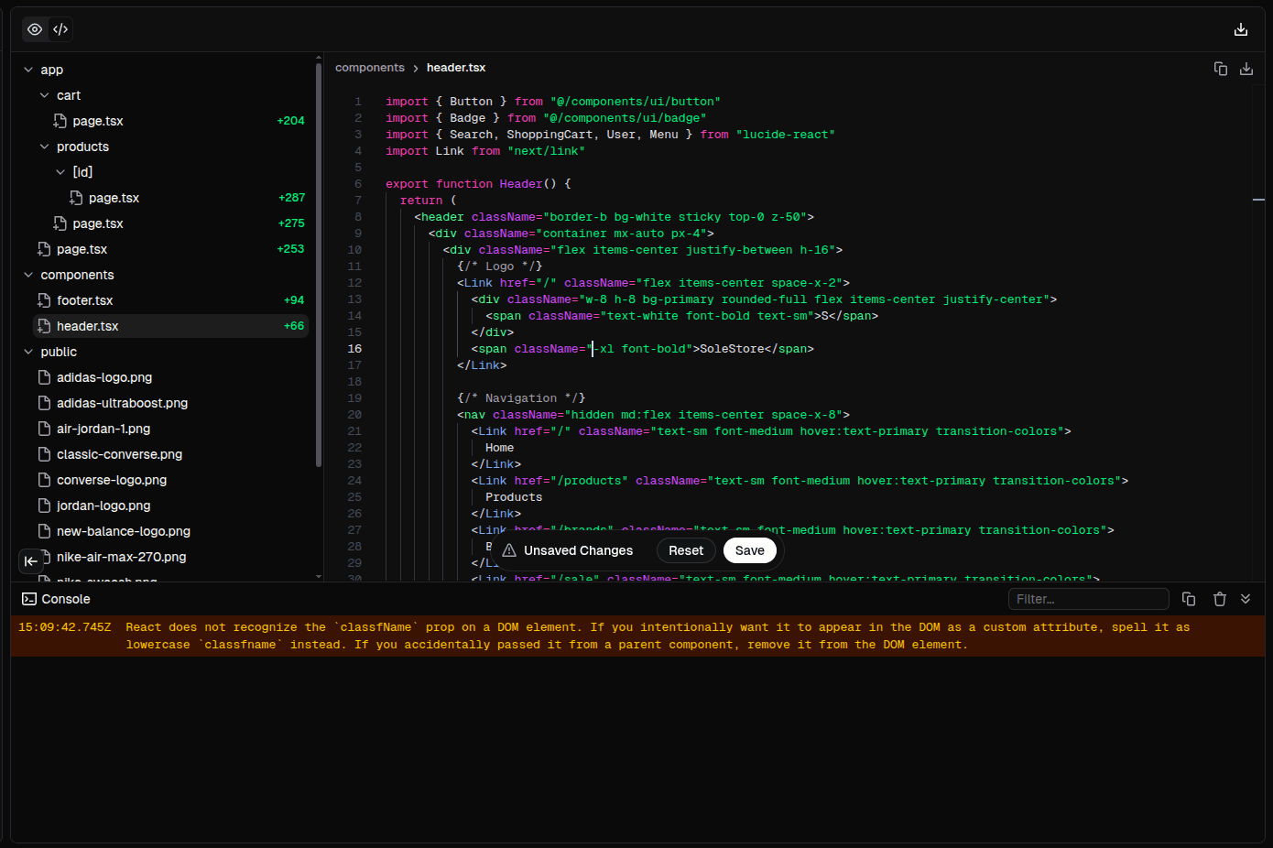Copy header.tsx file contents
Viewport: 1273px width, 848px height.
point(1221,69)
